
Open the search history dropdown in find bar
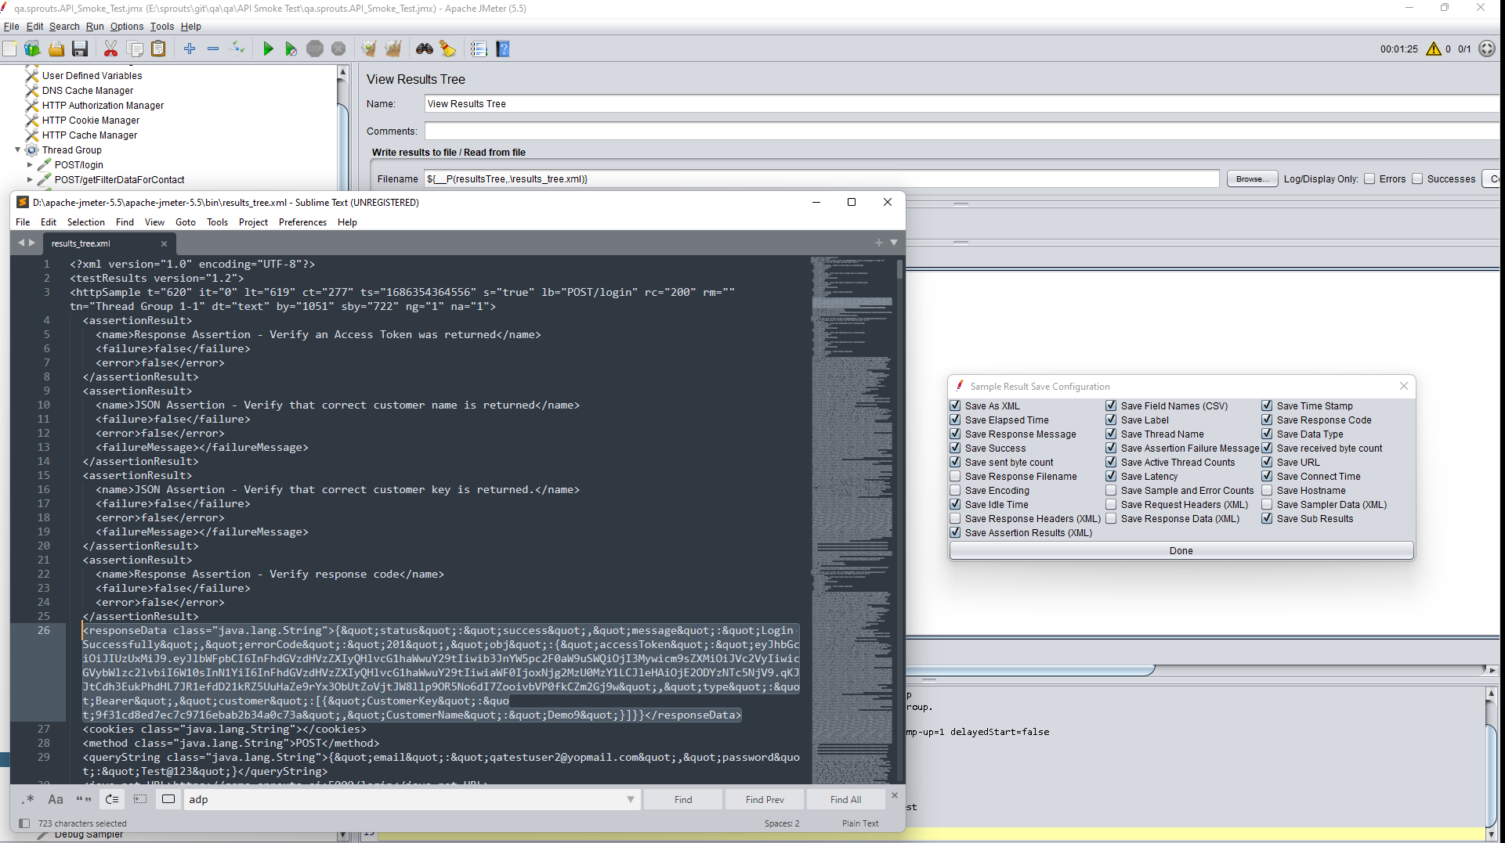631,799
